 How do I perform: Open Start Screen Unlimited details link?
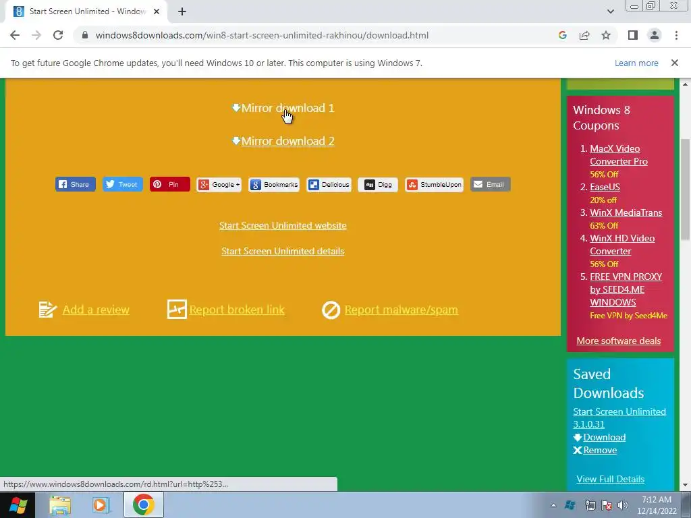(283, 251)
